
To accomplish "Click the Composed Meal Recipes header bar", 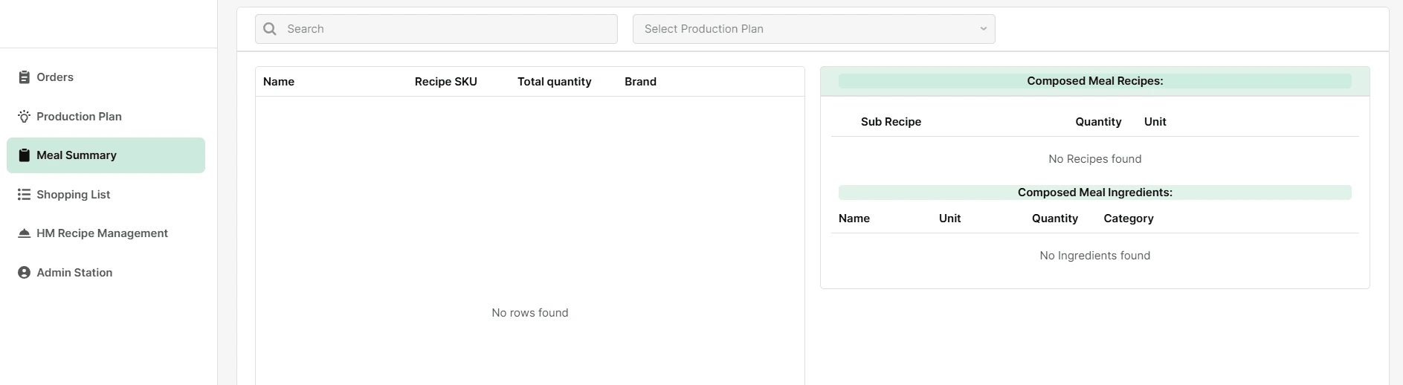I will tap(1094, 81).
